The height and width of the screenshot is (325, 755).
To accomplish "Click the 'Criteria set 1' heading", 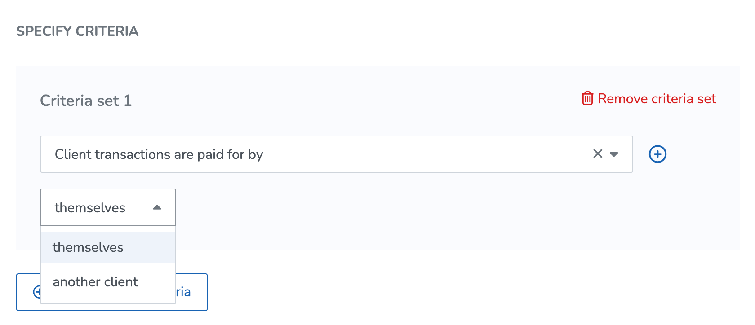I will point(86,101).
